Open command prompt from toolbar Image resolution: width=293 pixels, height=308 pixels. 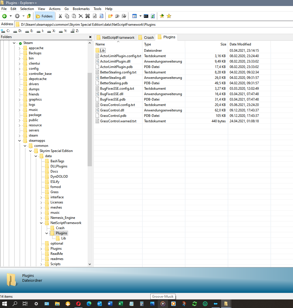point(146,16)
